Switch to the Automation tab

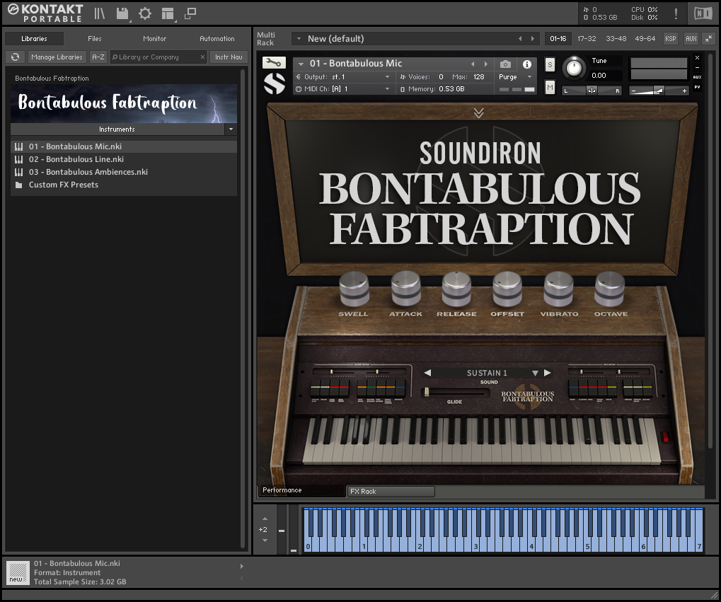pyautogui.click(x=217, y=39)
